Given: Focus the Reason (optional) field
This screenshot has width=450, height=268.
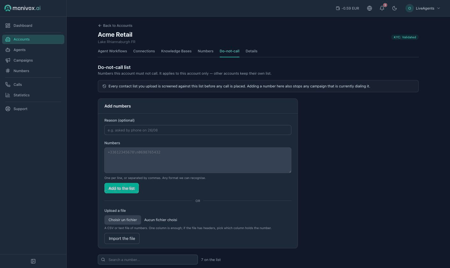Looking at the screenshot, I should coord(198,130).
